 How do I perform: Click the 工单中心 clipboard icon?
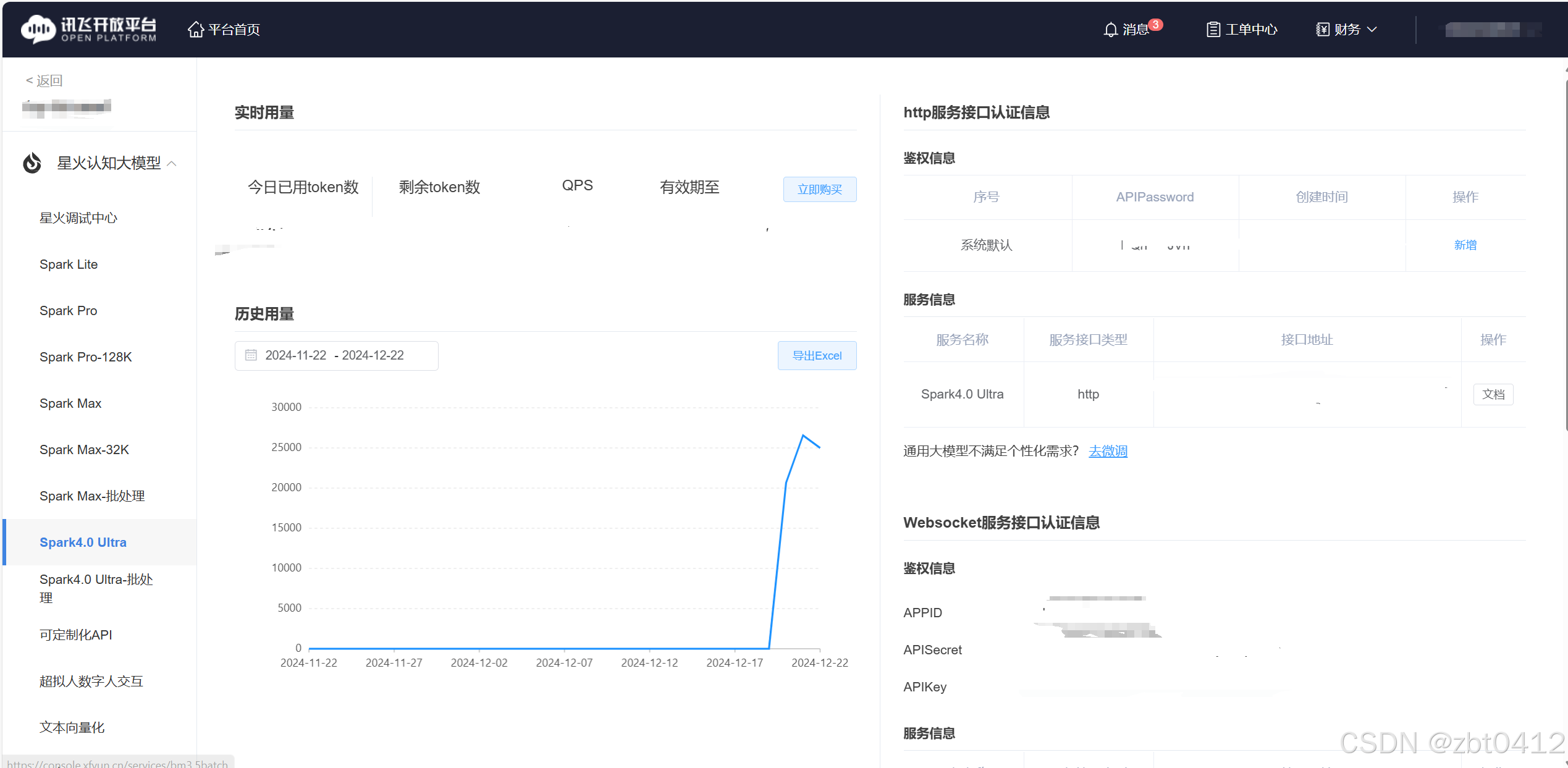[x=1213, y=30]
